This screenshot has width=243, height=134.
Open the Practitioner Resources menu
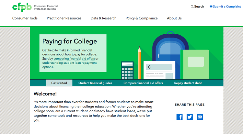pyautogui.click(x=64, y=18)
